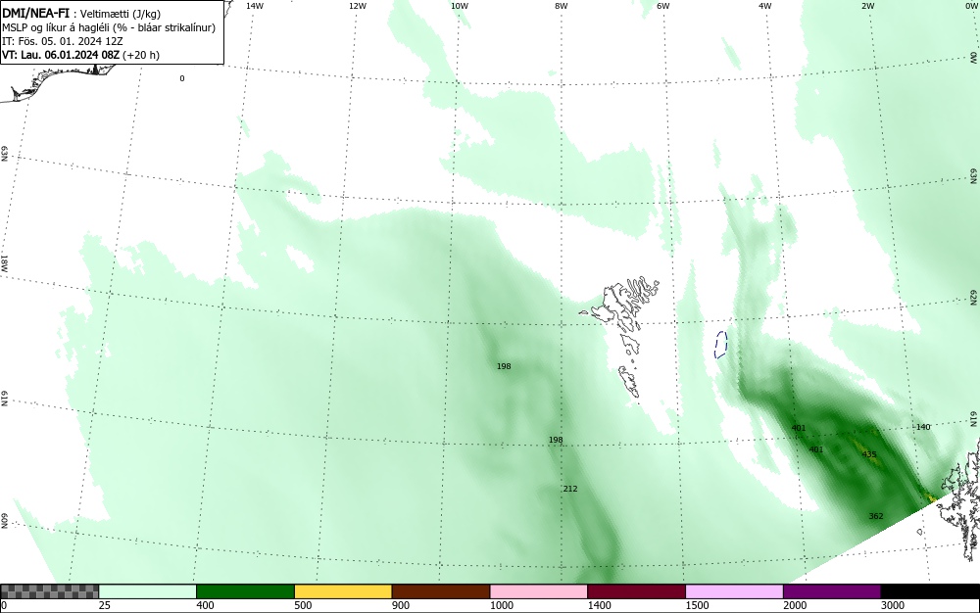Click the 140 value label
Viewport: 980px width, 613px height.
pyautogui.click(x=923, y=427)
